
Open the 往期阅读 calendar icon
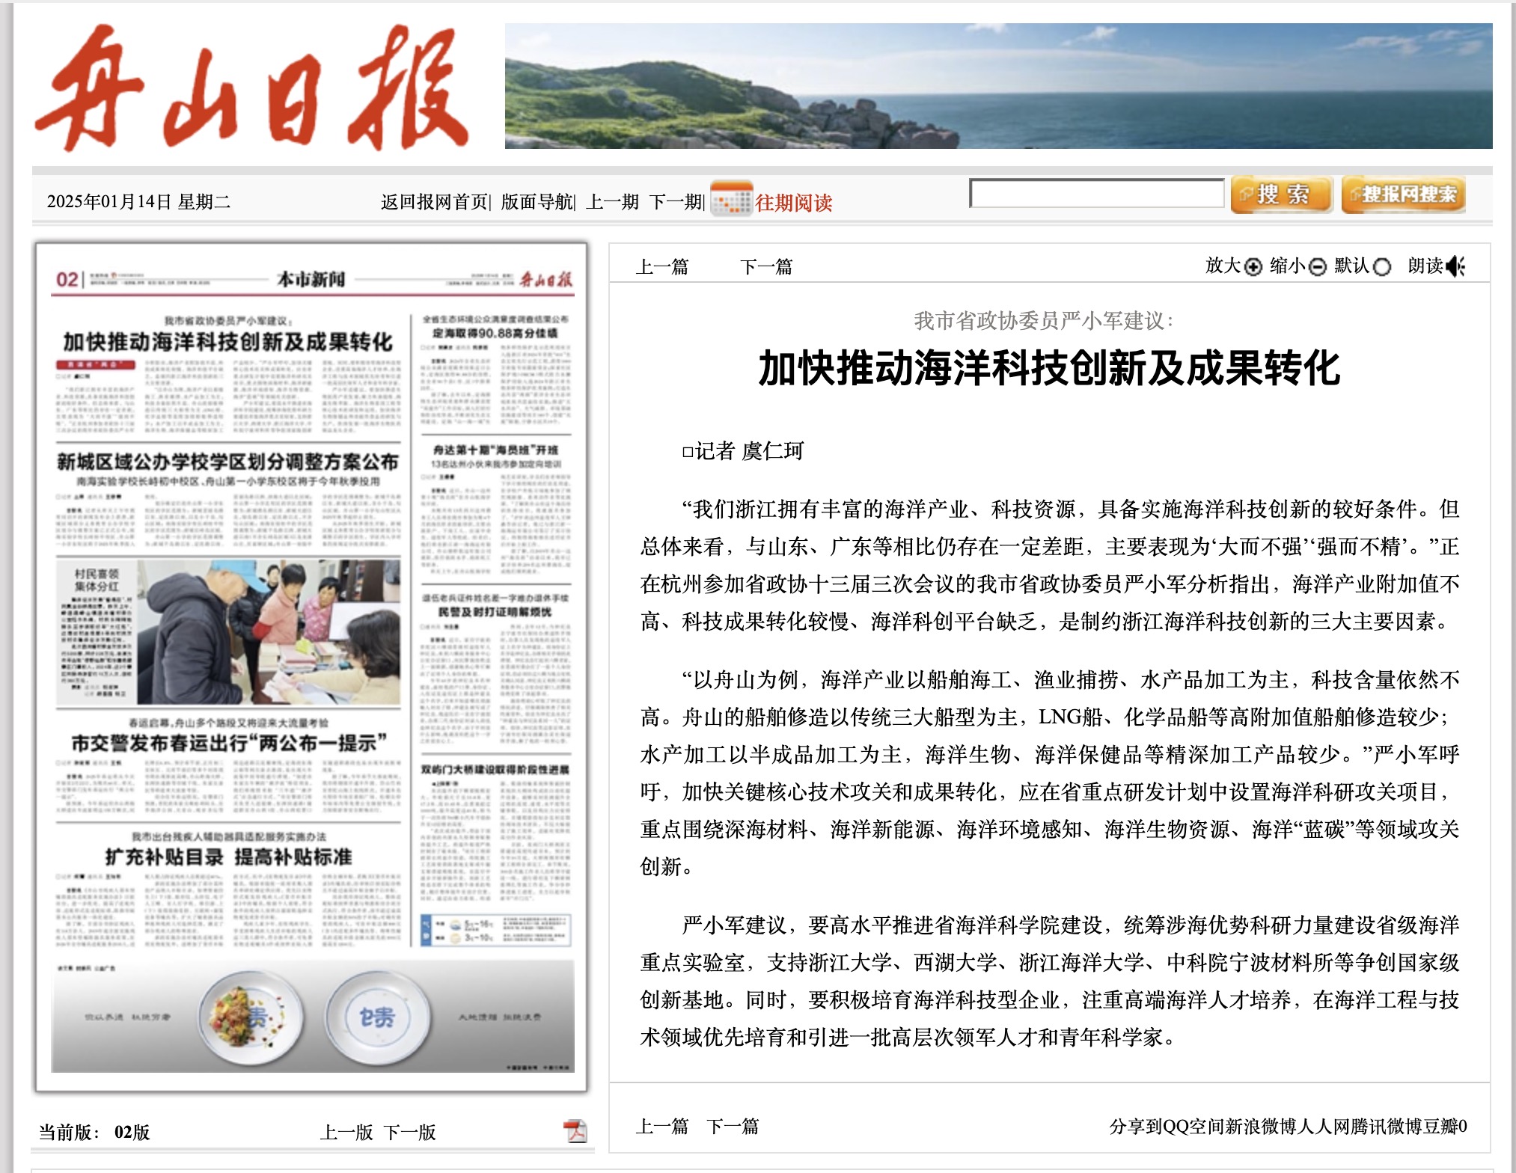pyautogui.click(x=730, y=200)
